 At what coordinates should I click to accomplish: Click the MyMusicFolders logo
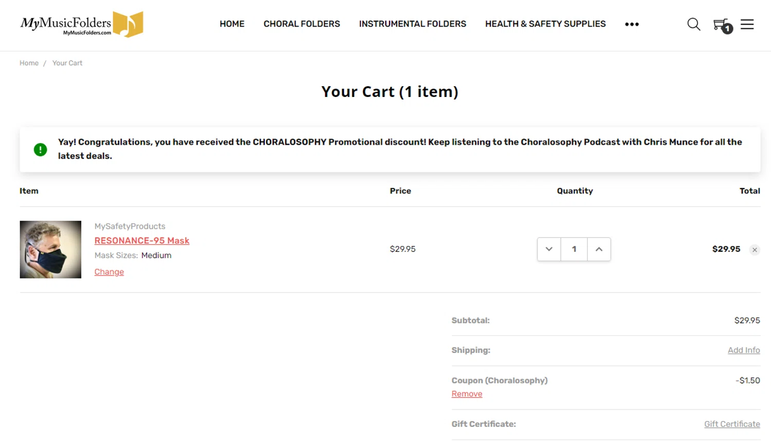(82, 24)
